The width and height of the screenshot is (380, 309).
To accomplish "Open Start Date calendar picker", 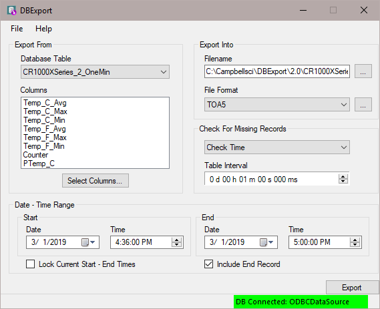I will click(x=88, y=242).
